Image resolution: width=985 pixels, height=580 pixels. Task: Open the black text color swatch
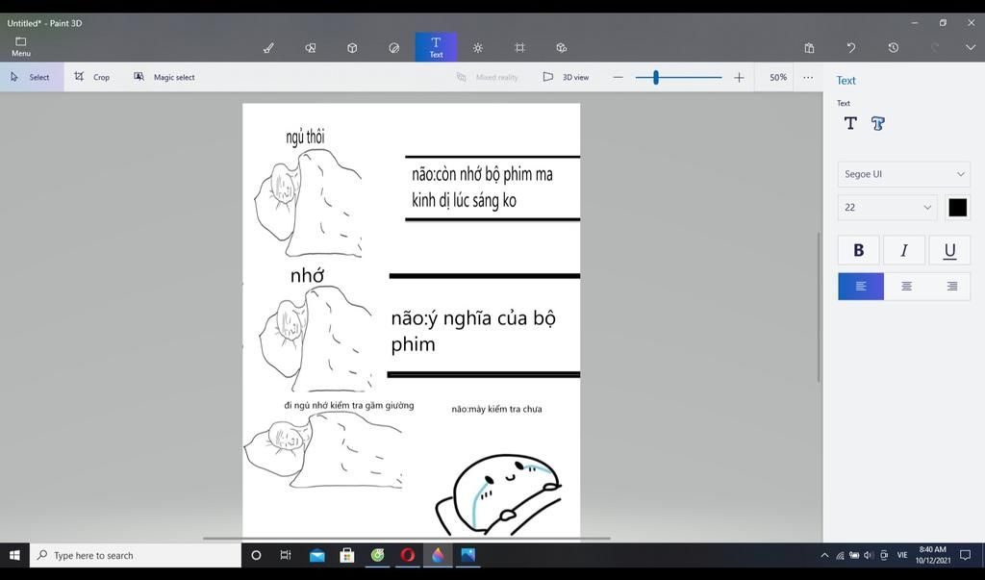(957, 208)
